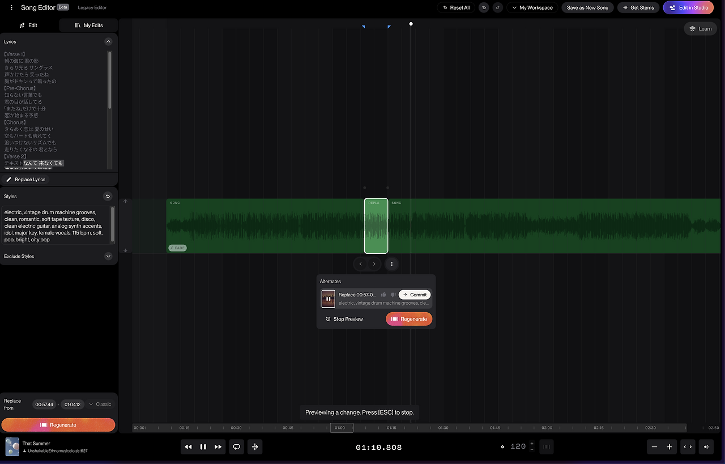The width and height of the screenshot is (725, 464).
Task: Click Stop Preview
Action: [344, 319]
